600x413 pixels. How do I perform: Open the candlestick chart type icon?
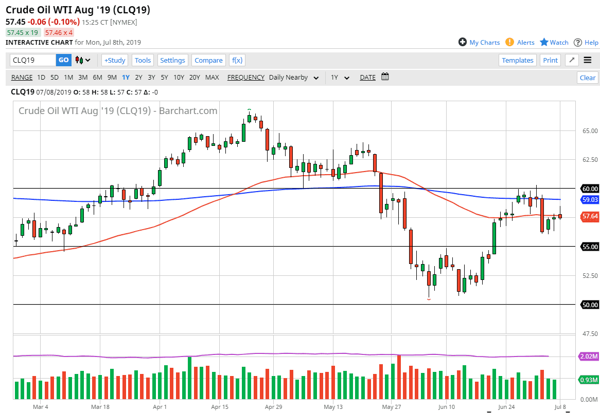(80, 60)
